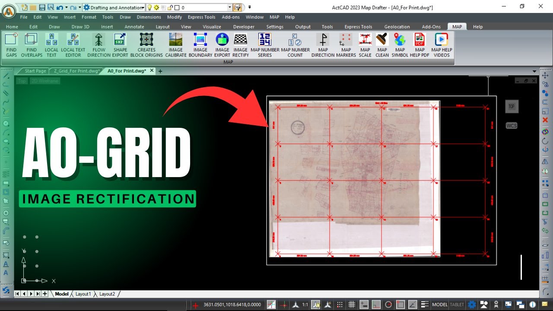Open the Image Calibrate tool
Screen dimensions: 553x311
176,45
